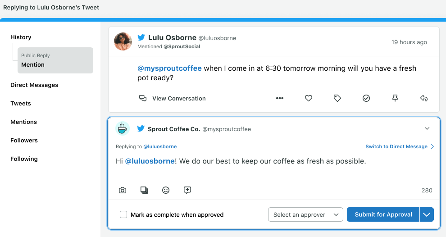Click the reply arrow icon on the tweet
446x237 pixels.
click(x=424, y=98)
